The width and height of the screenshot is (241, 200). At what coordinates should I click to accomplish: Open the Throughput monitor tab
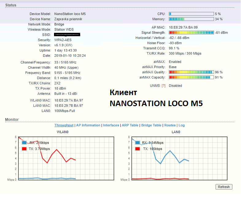click(64, 125)
